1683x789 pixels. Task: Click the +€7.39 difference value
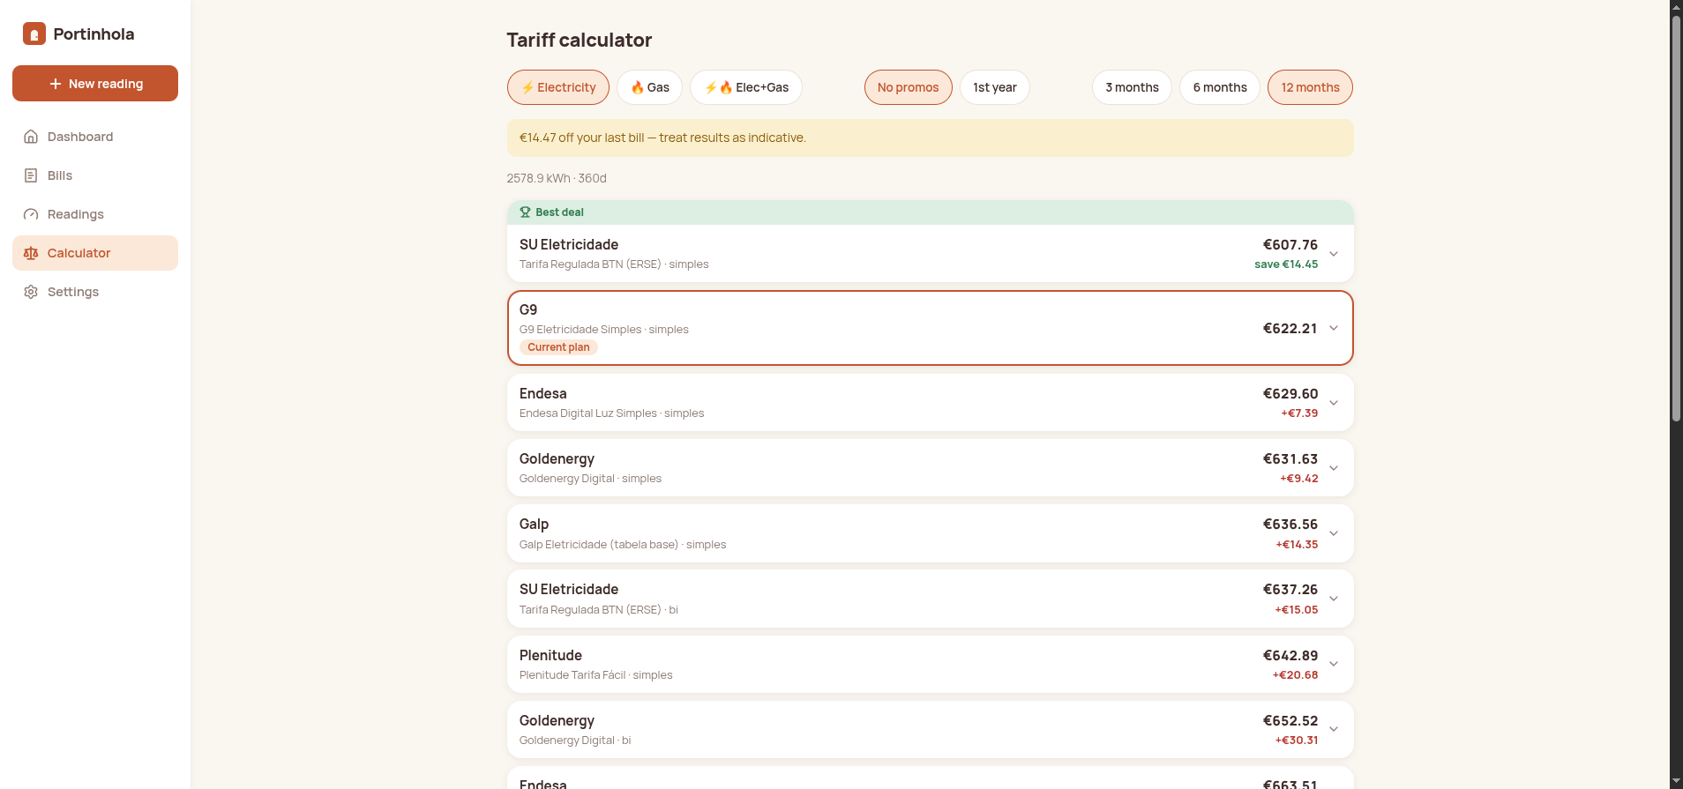[1299, 413]
